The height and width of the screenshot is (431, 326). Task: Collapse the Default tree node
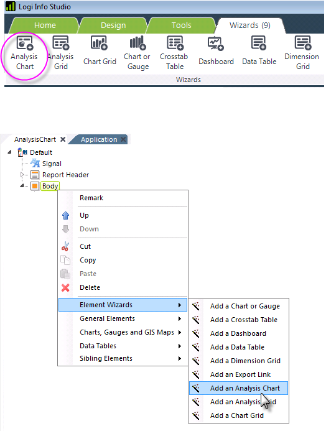coord(9,152)
